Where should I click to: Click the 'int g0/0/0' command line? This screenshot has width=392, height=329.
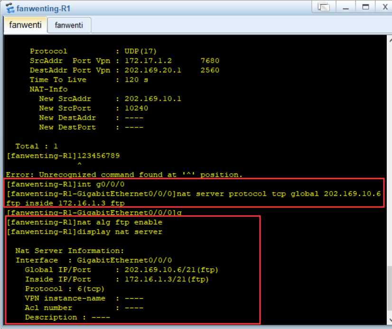point(65,184)
